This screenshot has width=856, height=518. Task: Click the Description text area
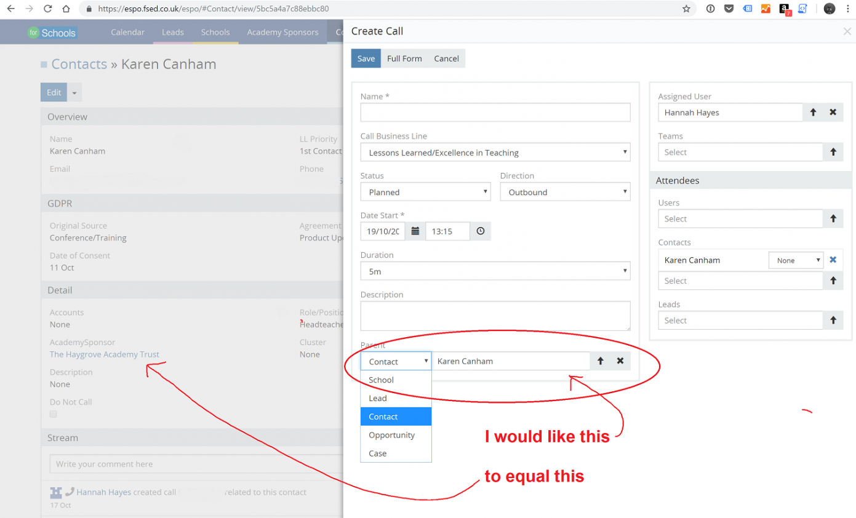tap(495, 316)
